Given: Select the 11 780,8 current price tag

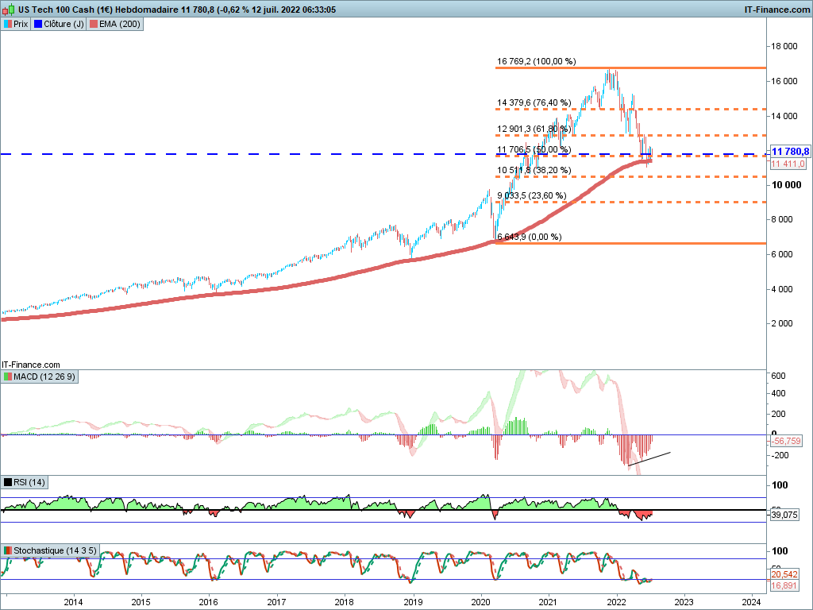Looking at the screenshot, I should 790,152.
